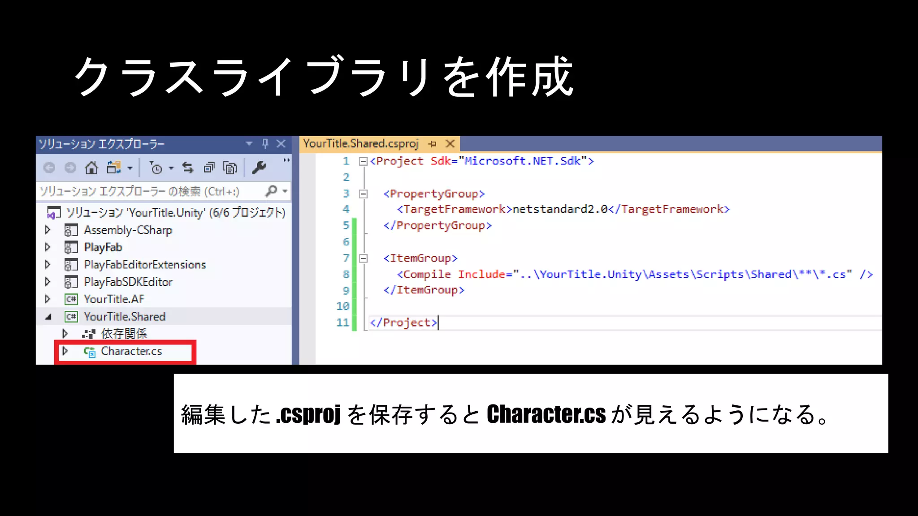Click the Collapse All icon
The image size is (918, 516).
[209, 168]
